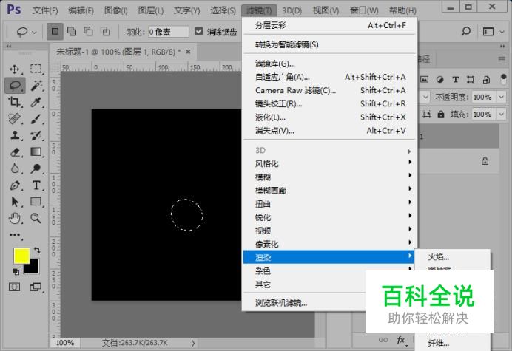
Task: Select the Hand tool
Action: [14, 218]
